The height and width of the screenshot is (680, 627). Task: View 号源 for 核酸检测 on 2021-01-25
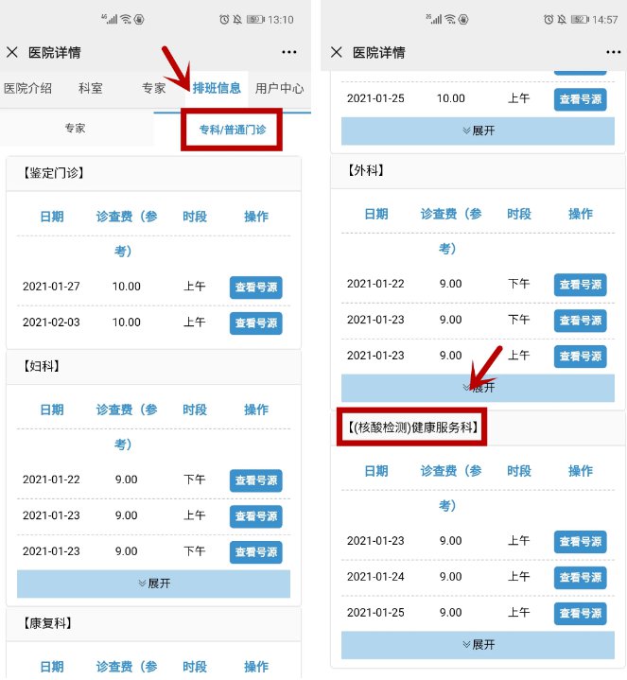(x=580, y=613)
